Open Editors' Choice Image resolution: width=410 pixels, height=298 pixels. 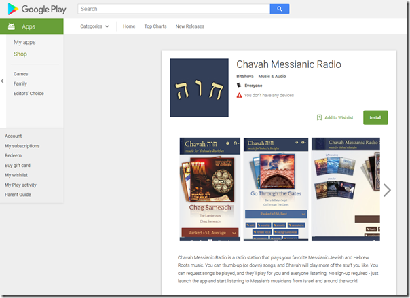point(29,93)
